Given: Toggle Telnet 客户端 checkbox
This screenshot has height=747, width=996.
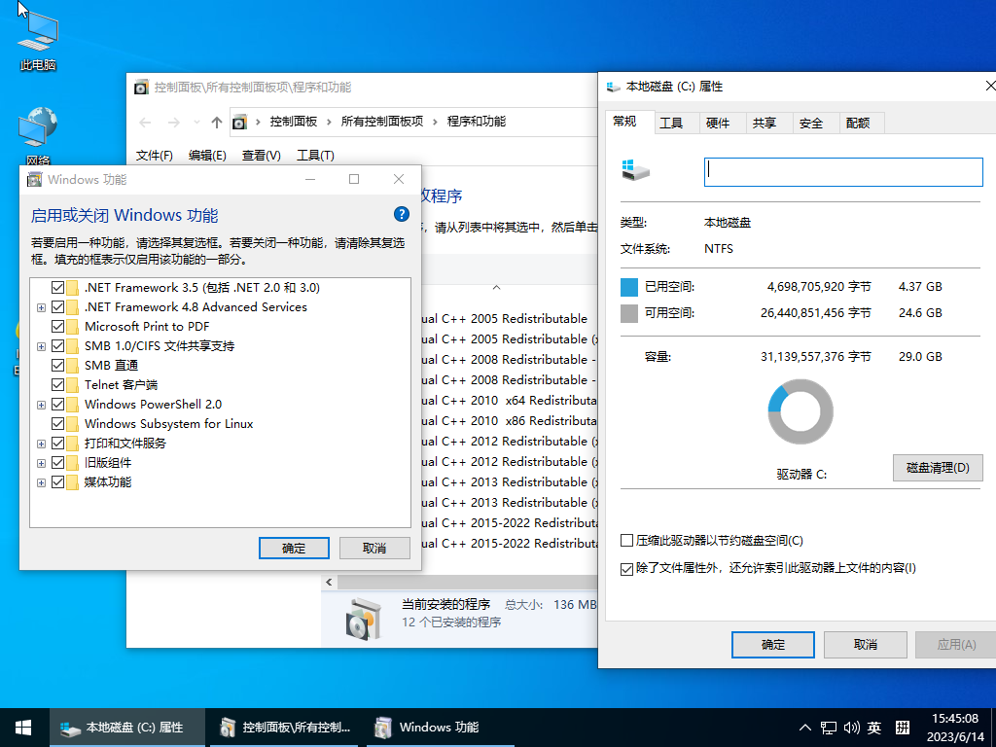Looking at the screenshot, I should point(57,385).
